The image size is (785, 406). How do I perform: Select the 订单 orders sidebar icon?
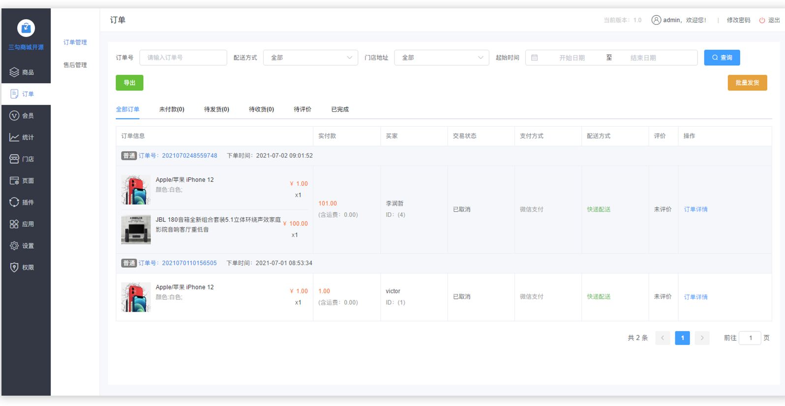point(14,94)
